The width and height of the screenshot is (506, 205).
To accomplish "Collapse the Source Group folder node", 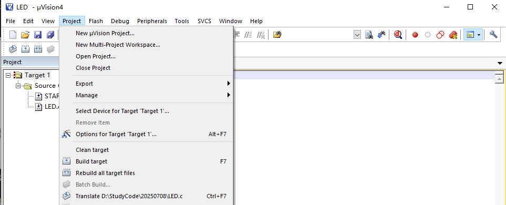I will (x=18, y=86).
